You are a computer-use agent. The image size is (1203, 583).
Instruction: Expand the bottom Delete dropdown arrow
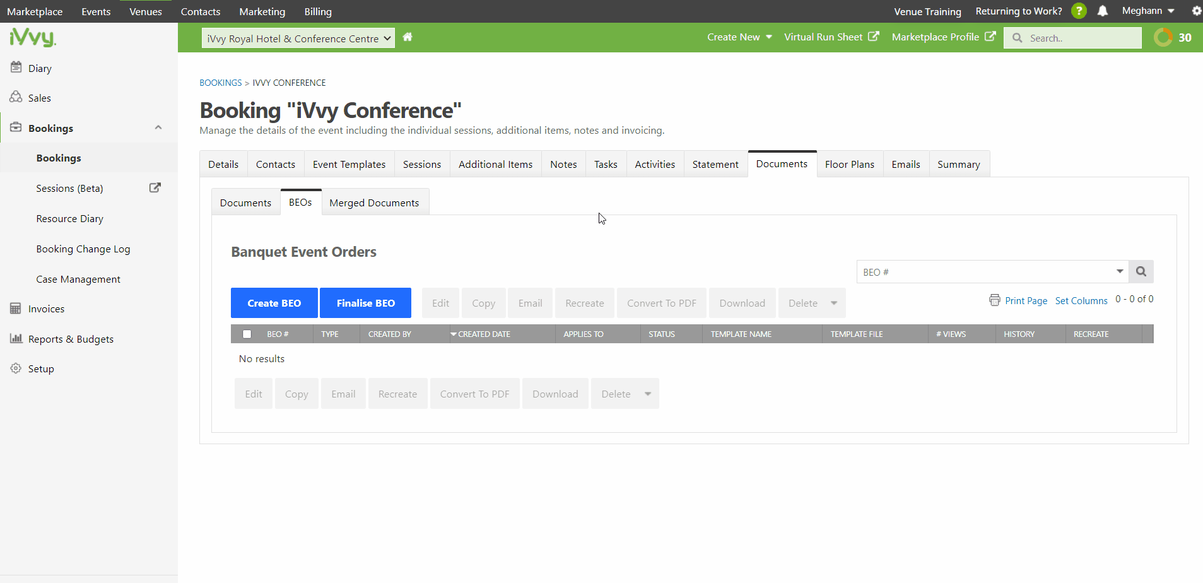(648, 394)
